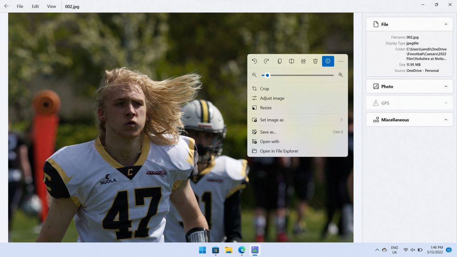Open the See more options menu

click(341, 61)
